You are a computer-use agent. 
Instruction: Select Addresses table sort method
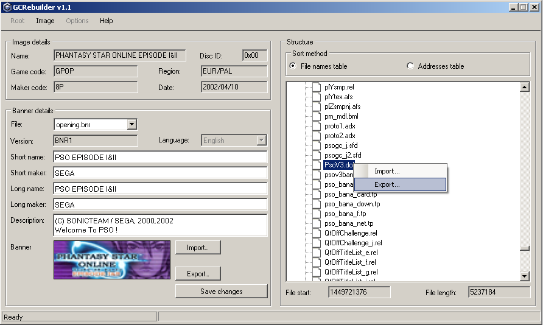410,66
